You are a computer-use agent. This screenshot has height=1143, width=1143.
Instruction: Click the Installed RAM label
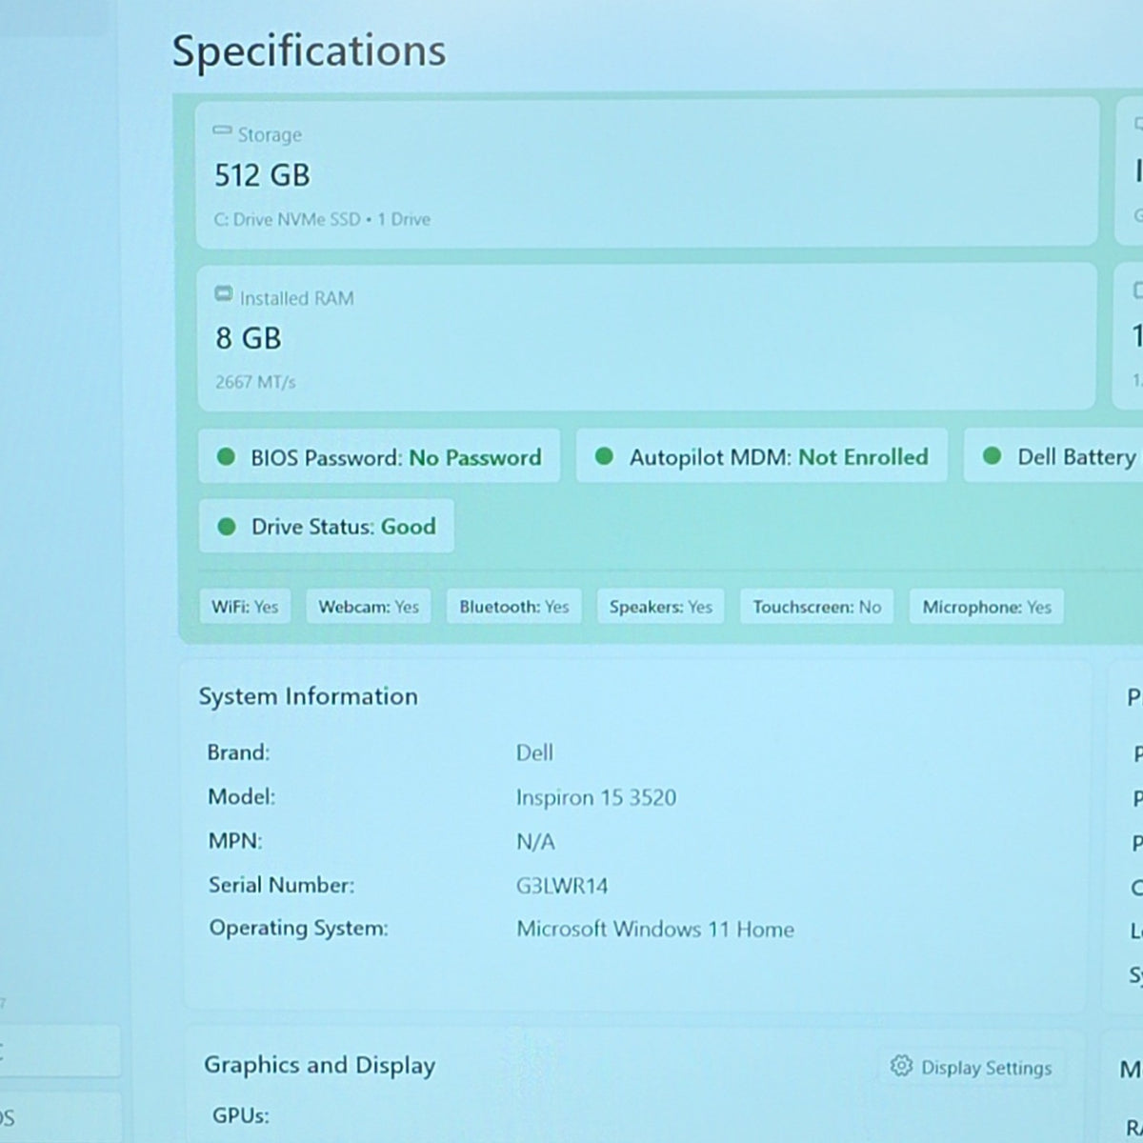(296, 298)
